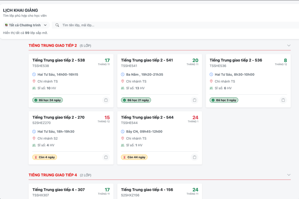Click the Đã học 24 ngày badge
This screenshot has width=299, height=199.
click(x=48, y=100)
